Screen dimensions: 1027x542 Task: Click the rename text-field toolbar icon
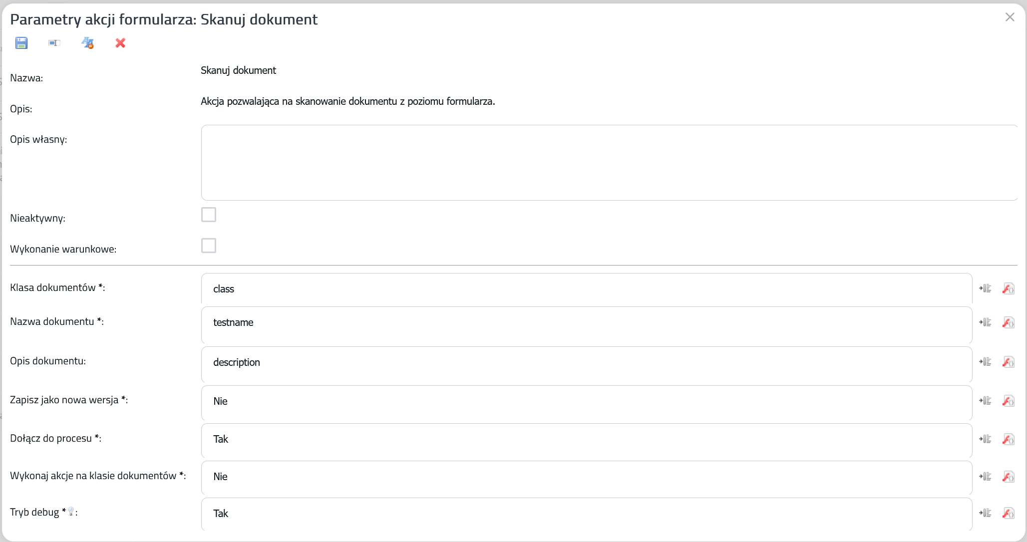pyautogui.click(x=54, y=43)
